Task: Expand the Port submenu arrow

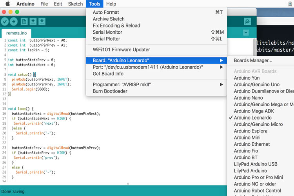Action: pos(221,67)
